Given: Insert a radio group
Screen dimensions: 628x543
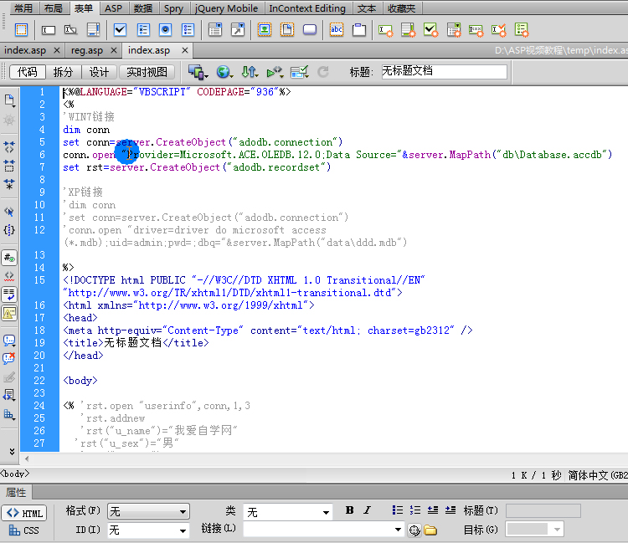Looking at the screenshot, I should (188, 29).
